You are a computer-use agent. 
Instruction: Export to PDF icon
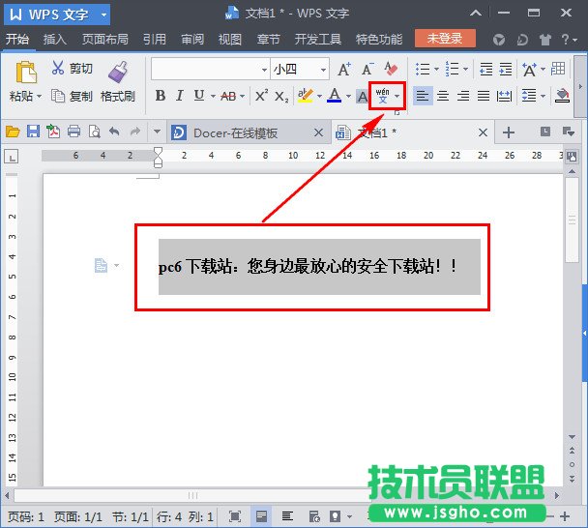[53, 132]
